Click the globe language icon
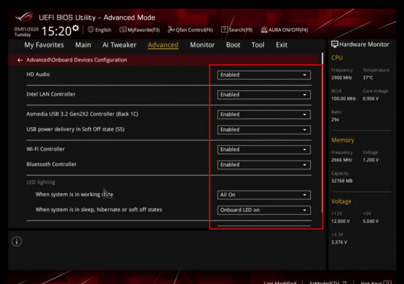Image resolution: width=404 pixels, height=284 pixels. point(91,30)
